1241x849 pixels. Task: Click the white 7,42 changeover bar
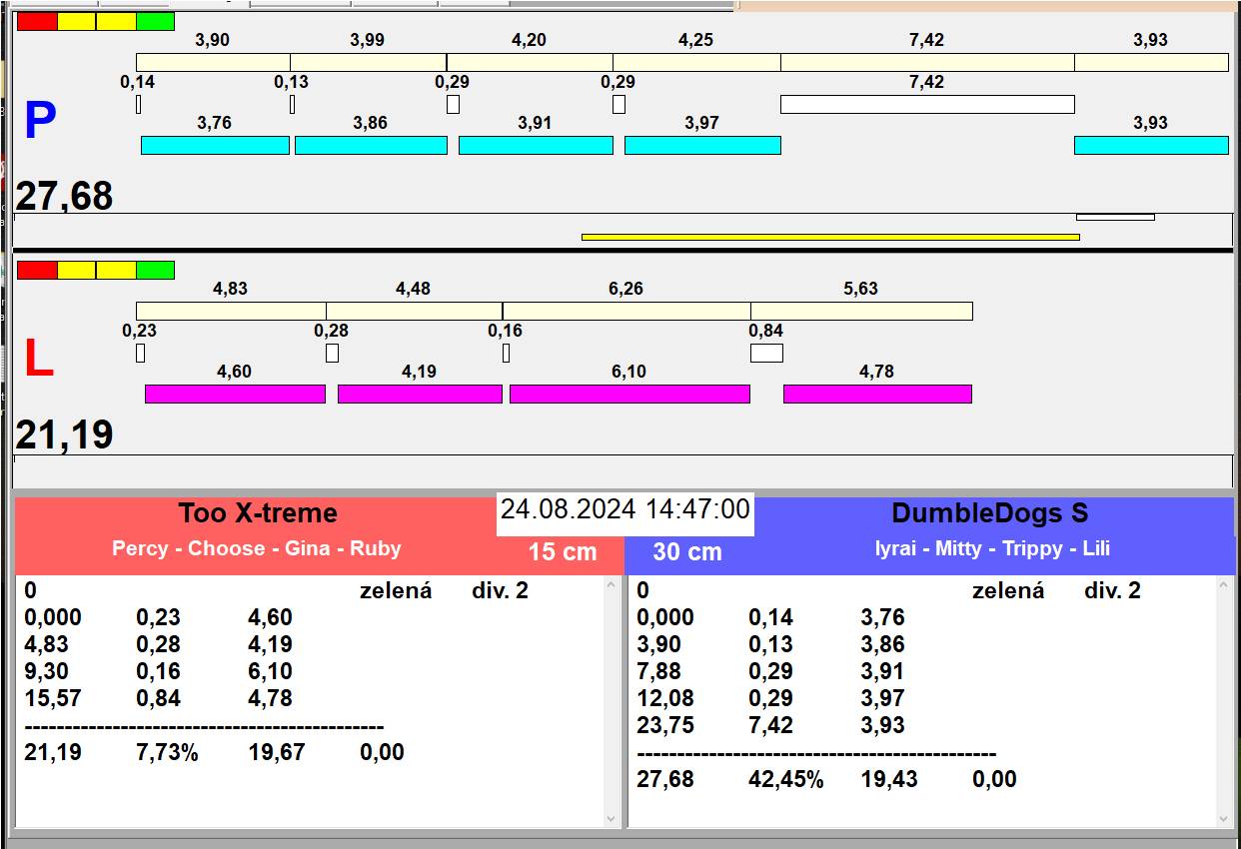[x=927, y=104]
